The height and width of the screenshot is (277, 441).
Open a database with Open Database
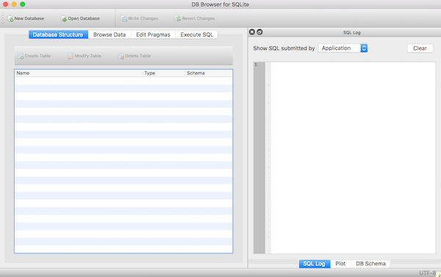[80, 18]
